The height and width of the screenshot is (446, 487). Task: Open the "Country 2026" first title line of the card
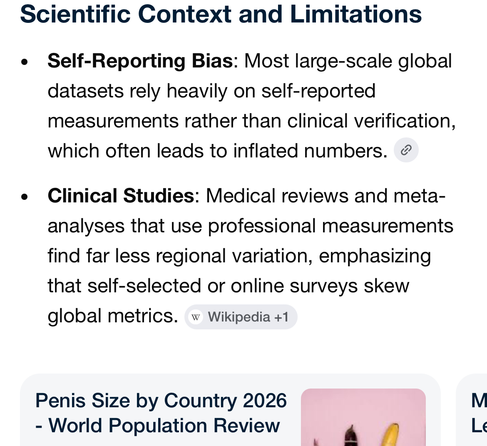161,400
